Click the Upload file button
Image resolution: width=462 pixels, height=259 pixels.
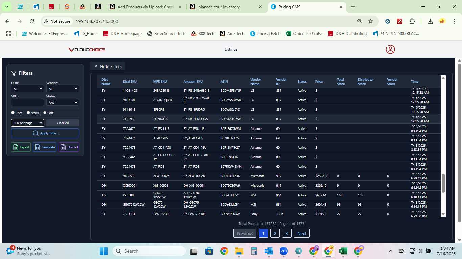tap(69, 147)
